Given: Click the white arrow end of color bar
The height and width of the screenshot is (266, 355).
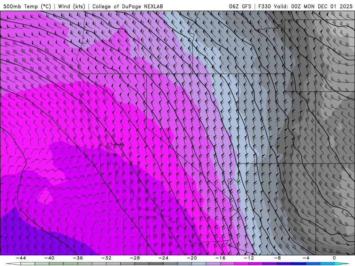Looking at the screenshot, I should [13, 264].
